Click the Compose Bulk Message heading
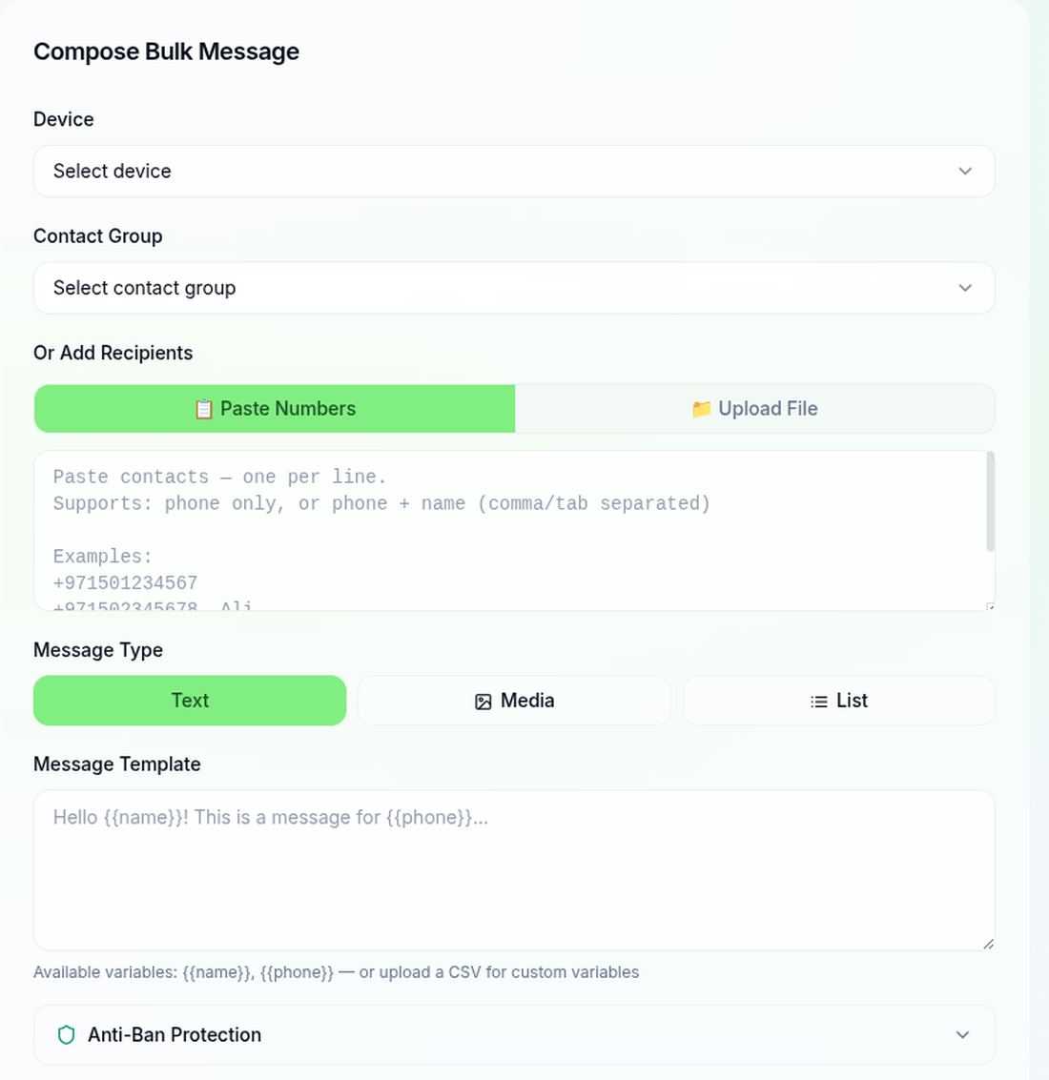 click(x=166, y=51)
